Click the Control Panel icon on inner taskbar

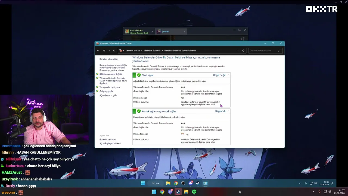point(206,183)
